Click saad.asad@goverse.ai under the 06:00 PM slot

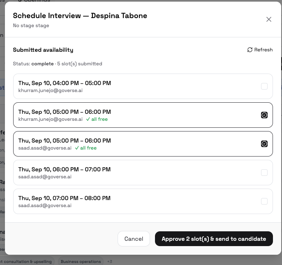pyautogui.click(x=45, y=177)
